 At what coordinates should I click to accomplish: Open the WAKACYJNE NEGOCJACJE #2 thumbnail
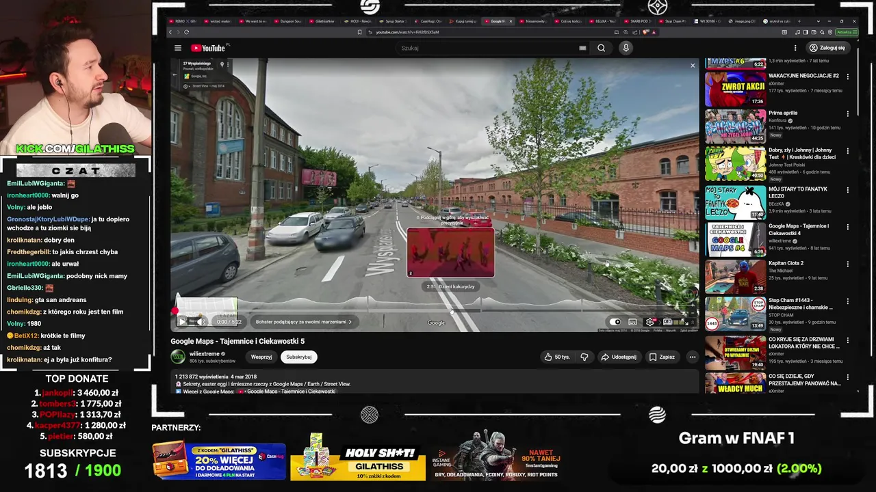(x=735, y=88)
